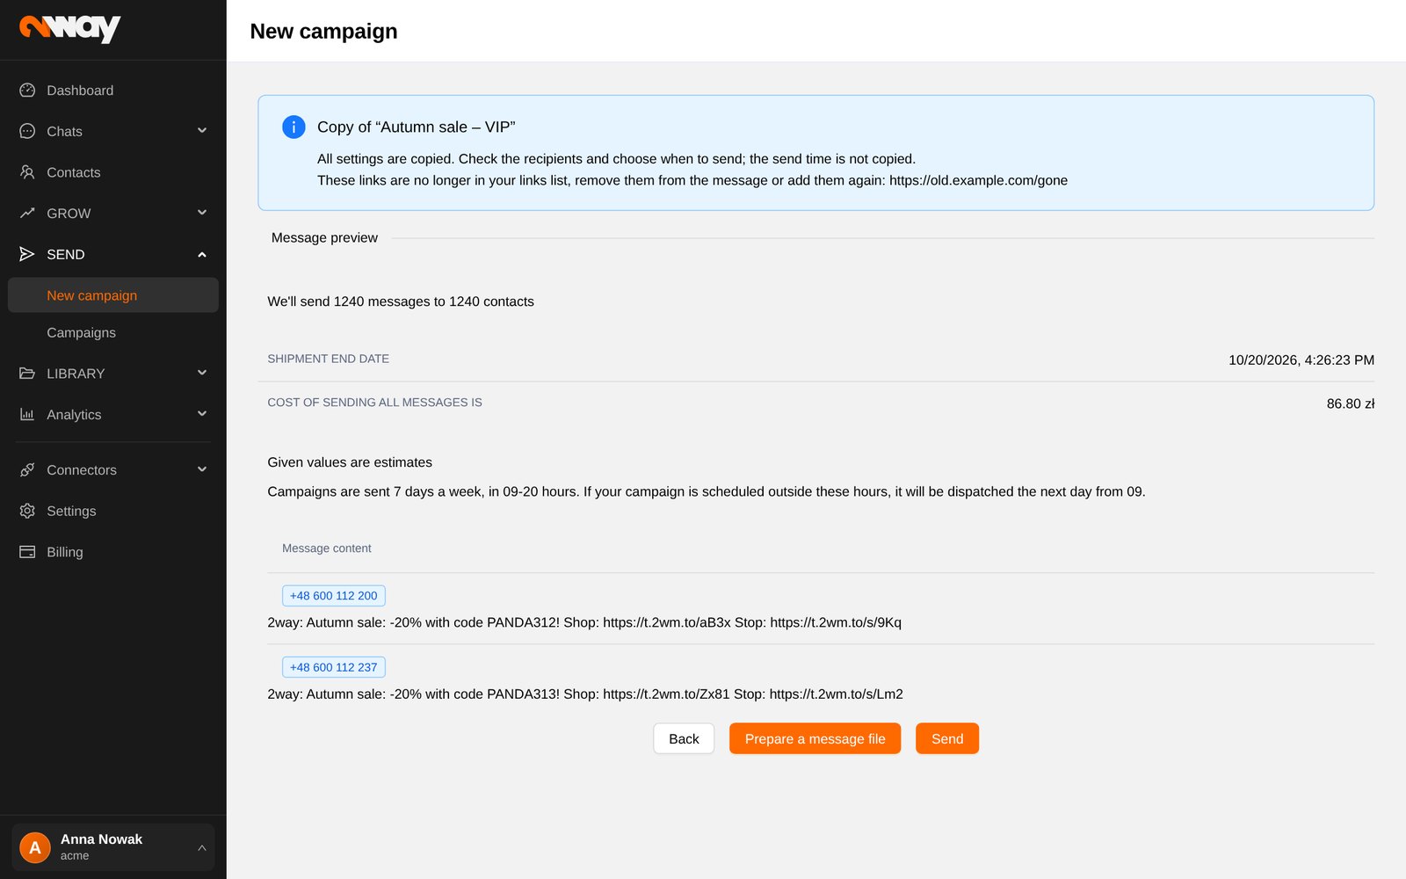Click the GROW trend-line icon
This screenshot has width=1406, height=879.
(x=27, y=214)
